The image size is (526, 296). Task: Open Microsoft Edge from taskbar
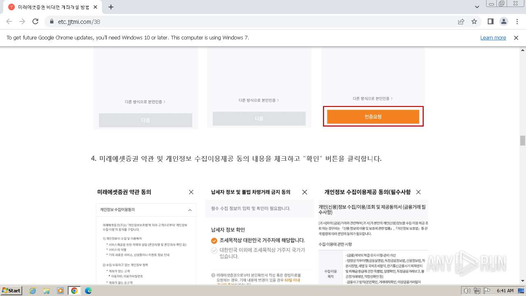pyautogui.click(x=88, y=291)
